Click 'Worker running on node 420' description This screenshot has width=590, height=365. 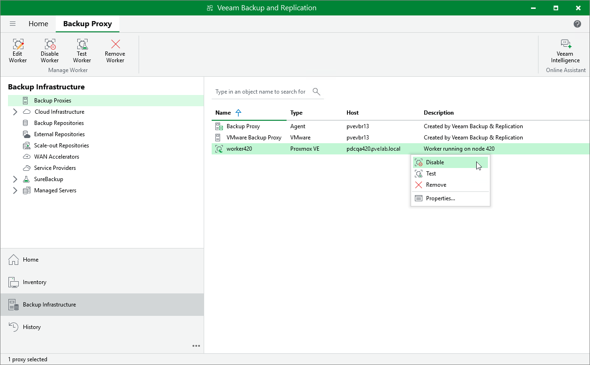coord(459,149)
